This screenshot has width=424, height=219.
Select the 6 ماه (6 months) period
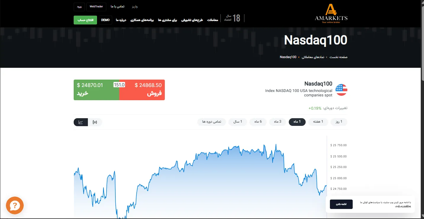pyautogui.click(x=258, y=122)
